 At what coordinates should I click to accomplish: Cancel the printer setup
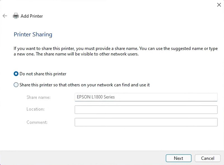207,158
